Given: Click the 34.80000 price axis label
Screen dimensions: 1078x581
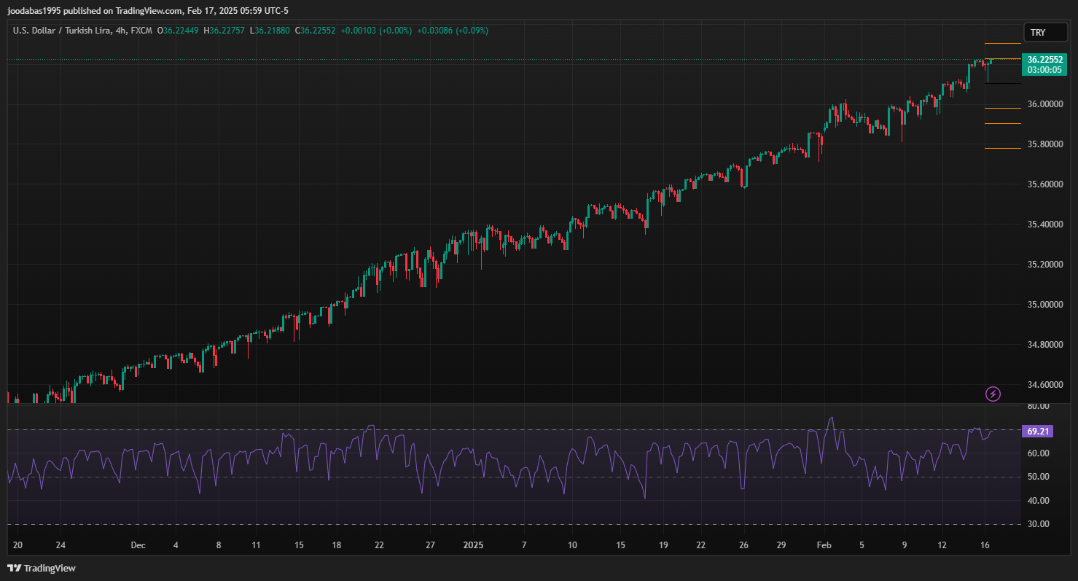Looking at the screenshot, I should point(1045,345).
